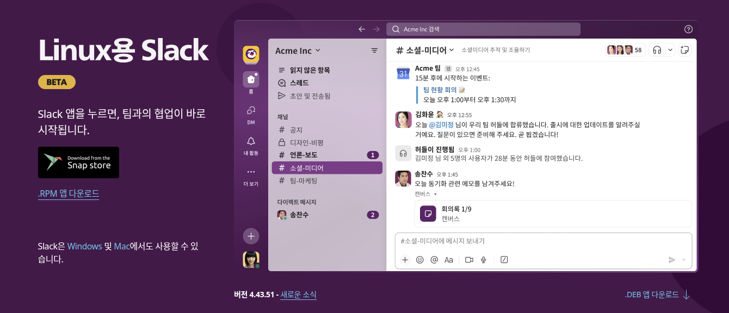
Task: Click 김화윤's profile avatar
Action: [403, 120]
